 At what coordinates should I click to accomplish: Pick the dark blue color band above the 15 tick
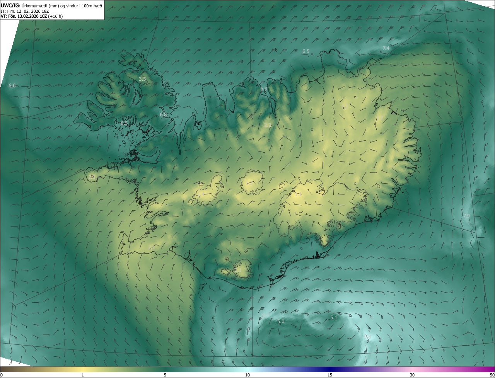tap(330, 369)
